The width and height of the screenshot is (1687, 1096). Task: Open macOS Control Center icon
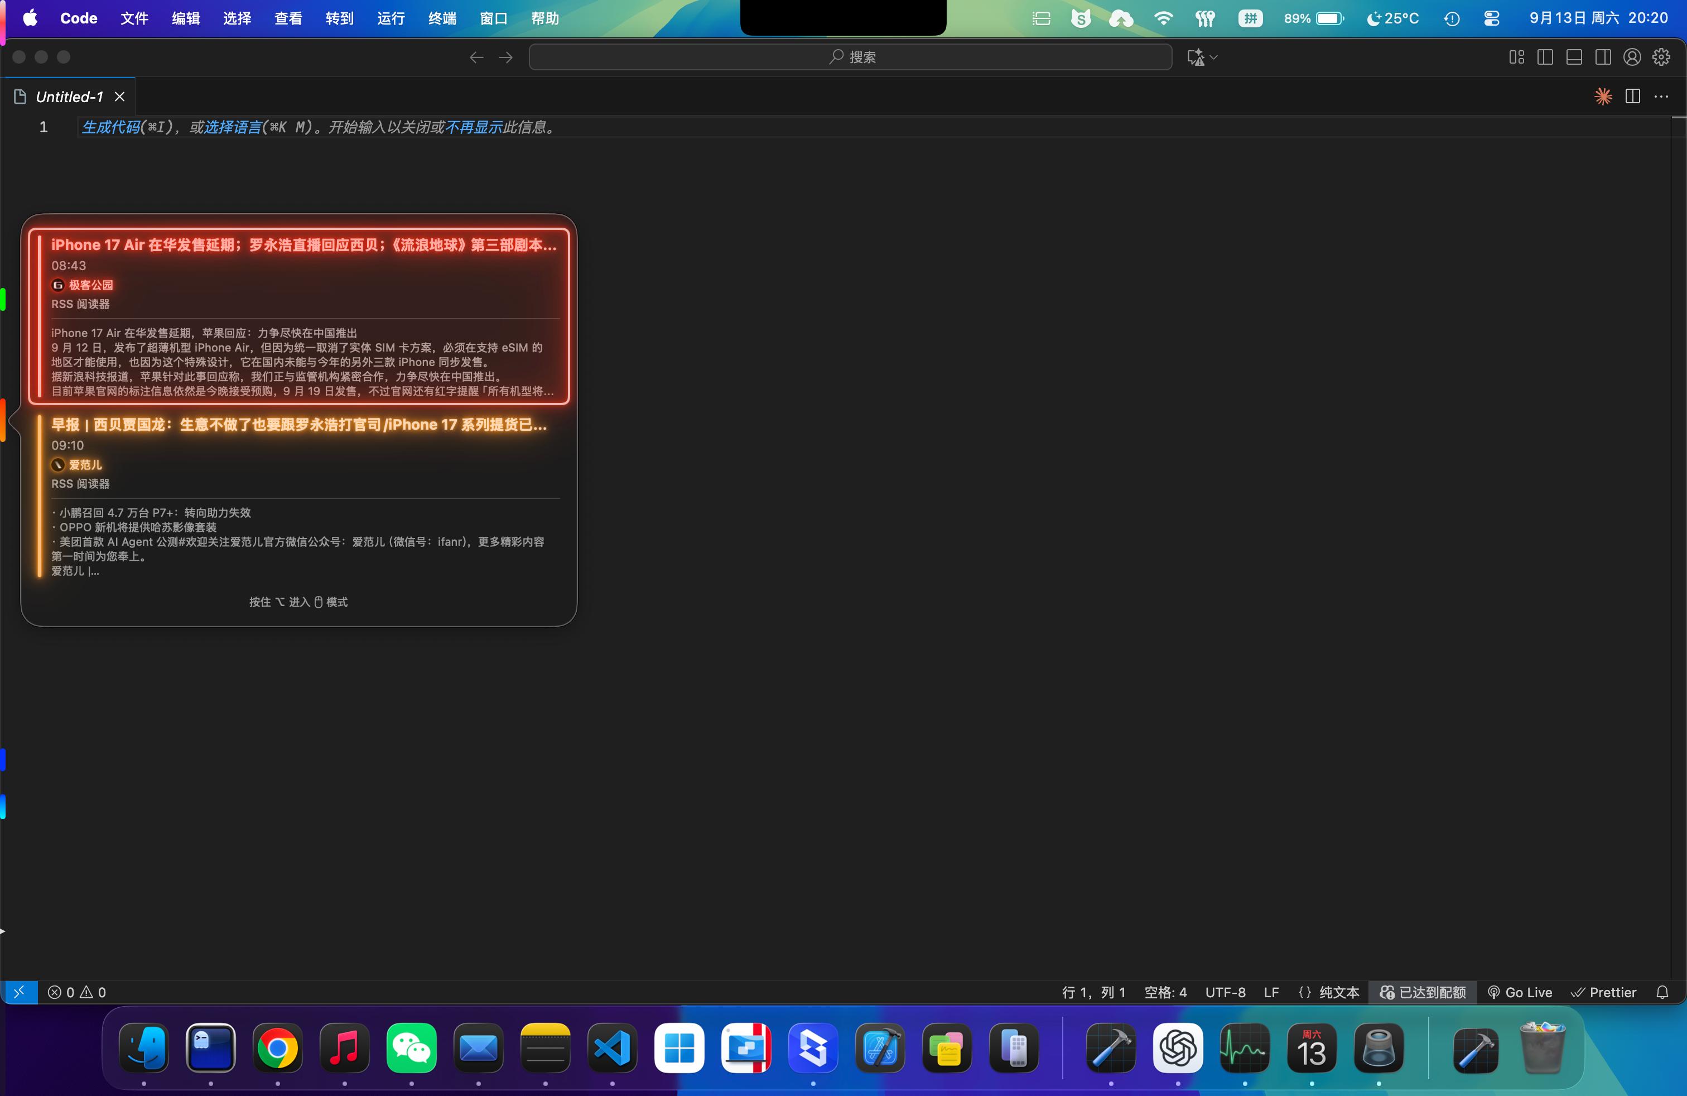coord(1491,18)
